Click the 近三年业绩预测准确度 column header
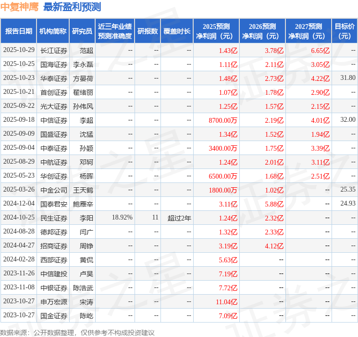The height and width of the screenshot is (337, 358). coord(115,31)
